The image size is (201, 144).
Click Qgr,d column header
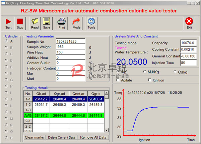point(96,94)
